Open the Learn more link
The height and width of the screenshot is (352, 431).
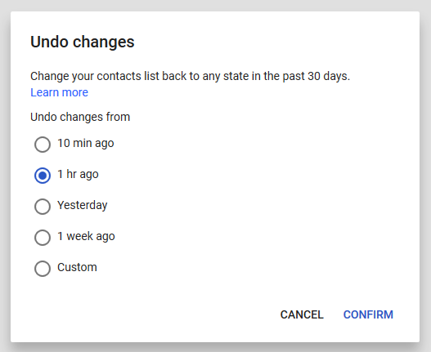click(x=59, y=92)
